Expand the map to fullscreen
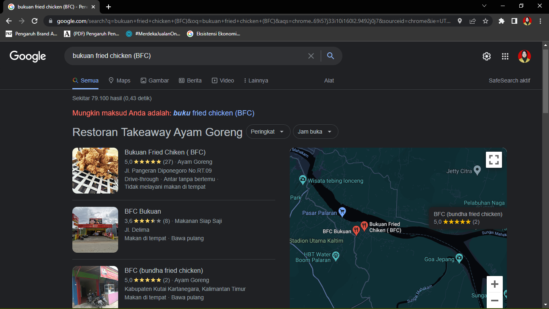This screenshot has height=309, width=549. (494, 159)
